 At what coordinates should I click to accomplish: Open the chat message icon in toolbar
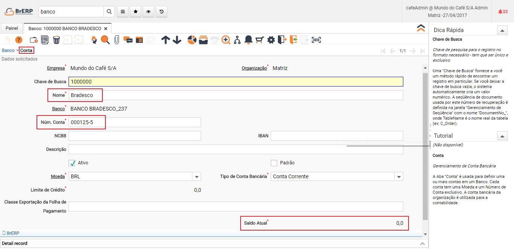[128, 40]
